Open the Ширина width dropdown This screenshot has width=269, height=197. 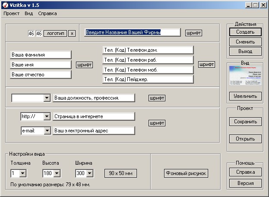click(x=90, y=173)
